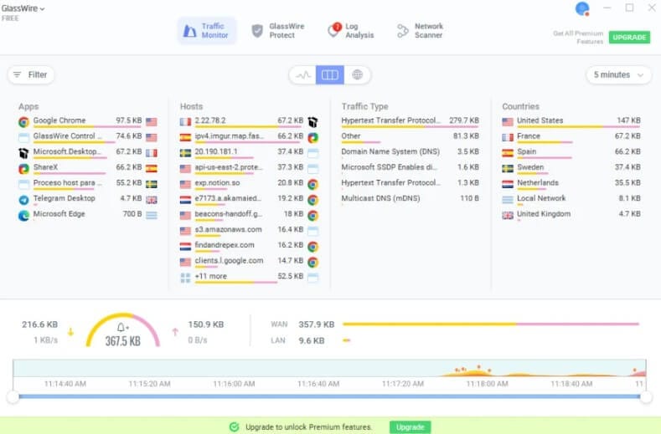Viewport: 661px width, 434px height.
Task: Click the user account avatar icon
Action: [582, 8]
